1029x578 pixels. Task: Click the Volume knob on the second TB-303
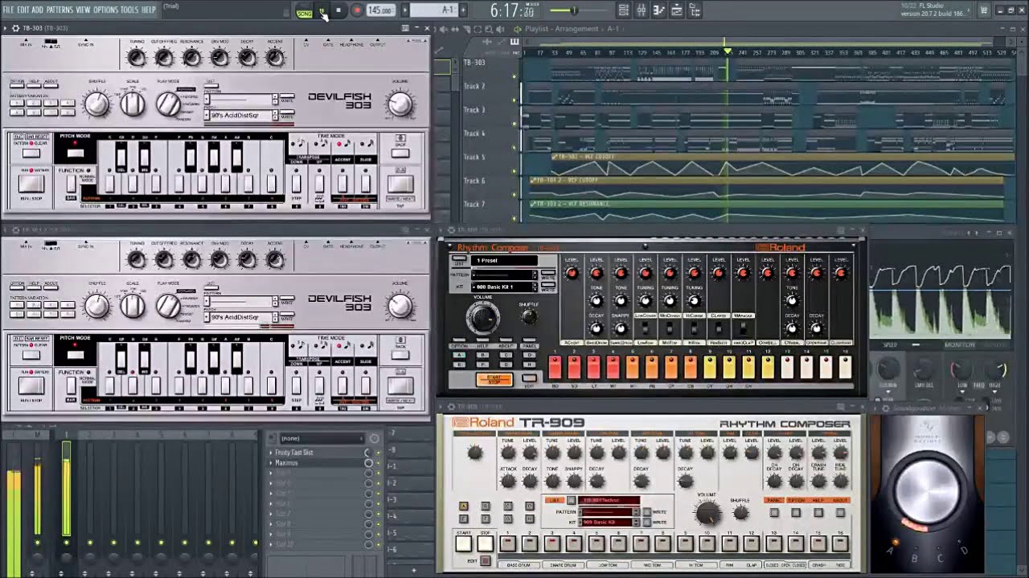pos(400,305)
